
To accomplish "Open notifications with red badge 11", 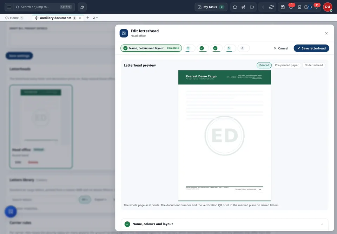I will point(317,7).
